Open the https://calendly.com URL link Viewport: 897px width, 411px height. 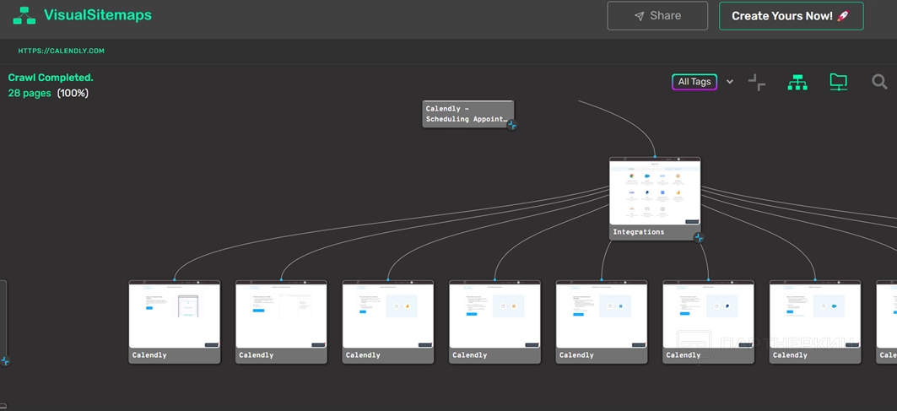[62, 51]
